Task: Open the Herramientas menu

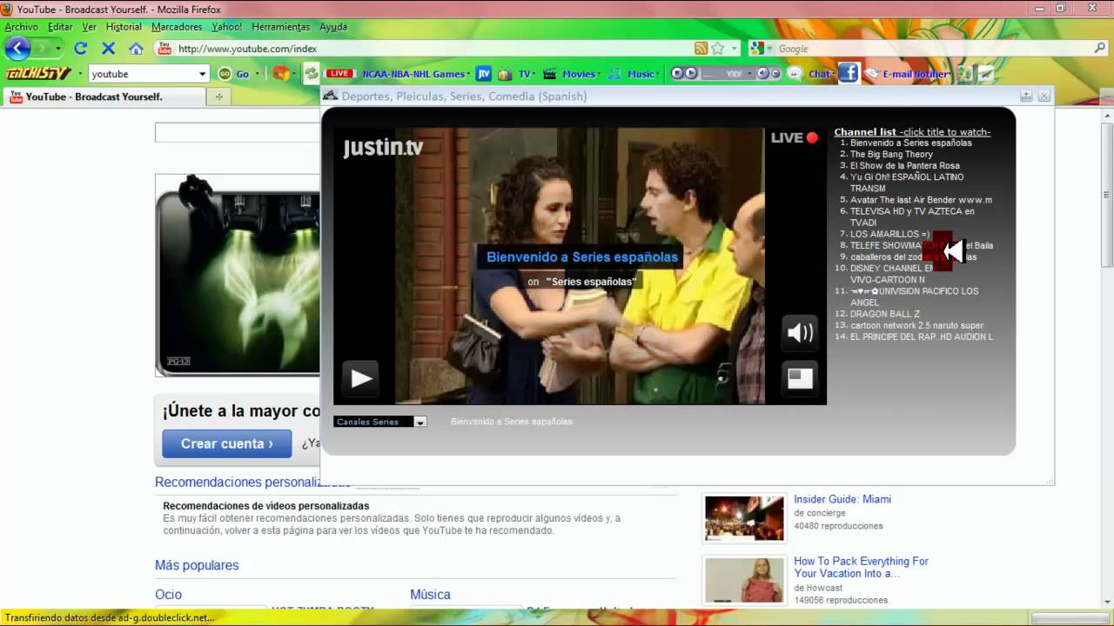Action: (x=281, y=27)
